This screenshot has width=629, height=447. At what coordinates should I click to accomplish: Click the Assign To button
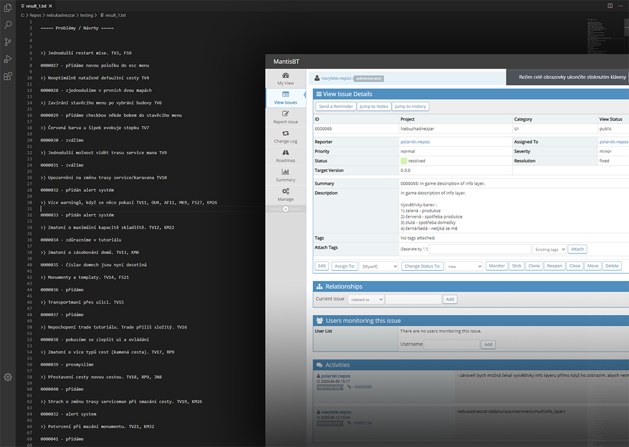click(x=345, y=266)
